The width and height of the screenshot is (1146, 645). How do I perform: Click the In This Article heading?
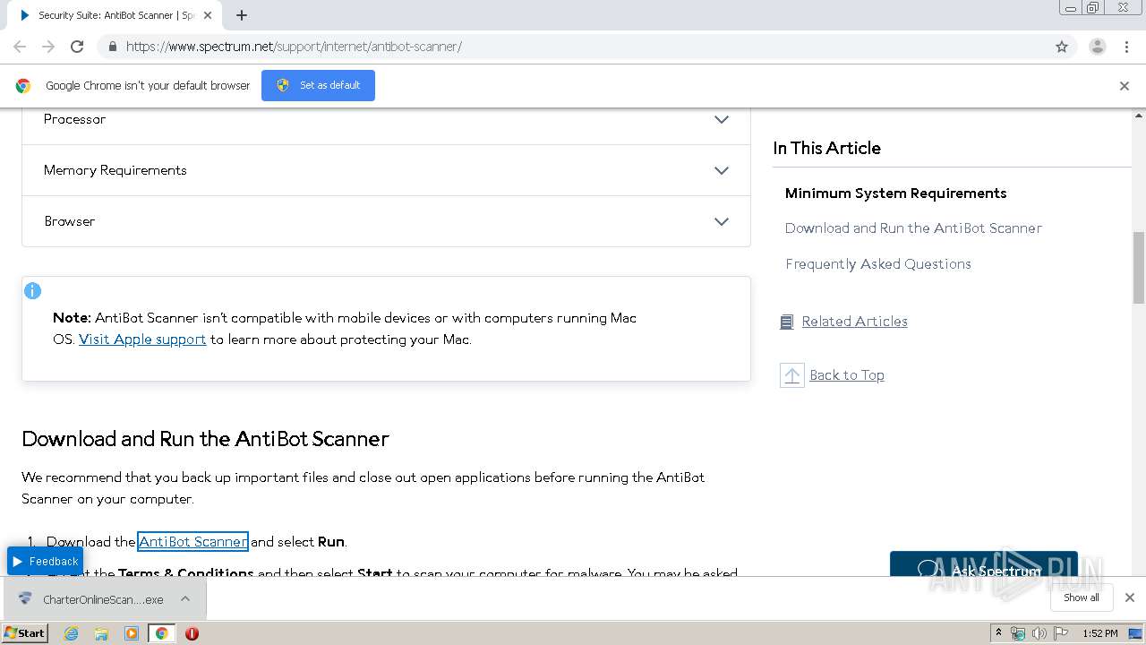pyautogui.click(x=827, y=149)
